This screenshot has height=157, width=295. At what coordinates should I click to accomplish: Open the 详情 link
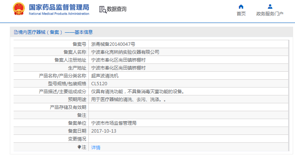(x=96, y=148)
